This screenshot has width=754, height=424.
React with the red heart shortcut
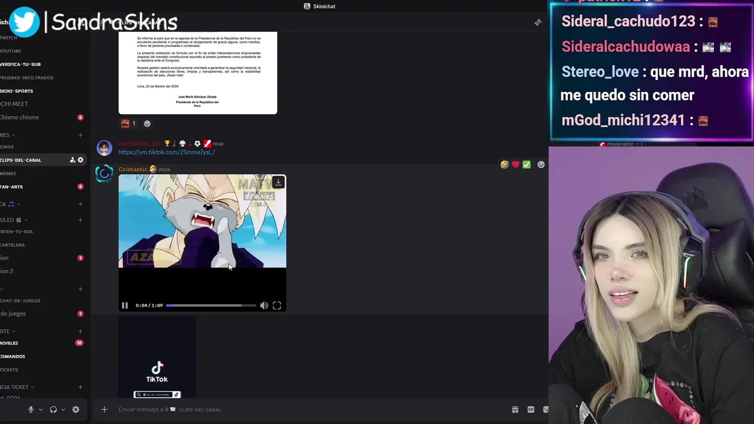tap(515, 165)
